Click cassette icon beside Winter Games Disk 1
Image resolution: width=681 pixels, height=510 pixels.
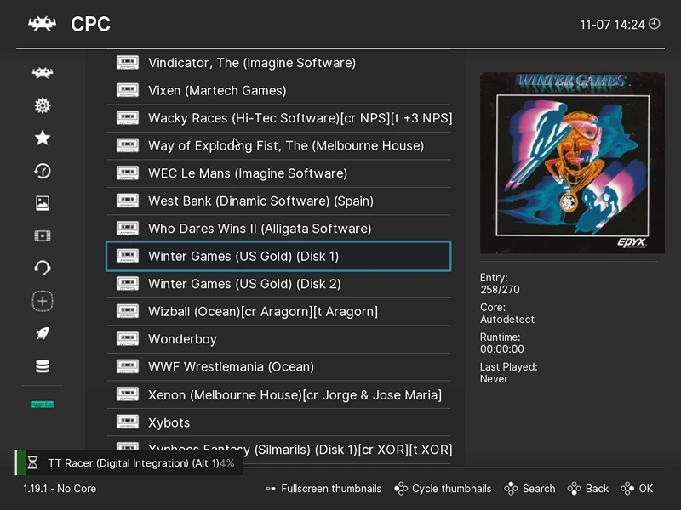point(128,256)
